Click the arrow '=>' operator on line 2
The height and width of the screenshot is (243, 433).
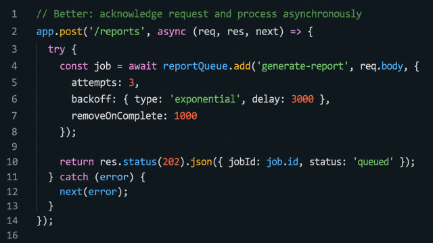tap(296, 32)
